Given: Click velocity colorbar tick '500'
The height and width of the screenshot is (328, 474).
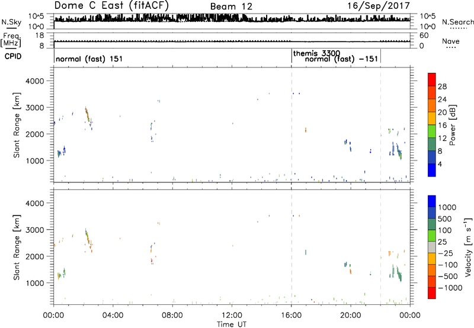Looking at the screenshot, I should (x=445, y=219).
